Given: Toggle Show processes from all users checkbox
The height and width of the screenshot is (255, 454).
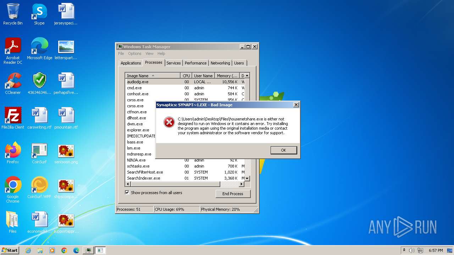Looking at the screenshot, I should (127, 193).
